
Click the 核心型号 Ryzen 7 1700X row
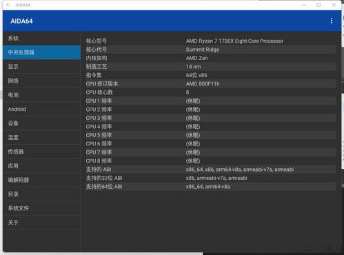click(211, 41)
